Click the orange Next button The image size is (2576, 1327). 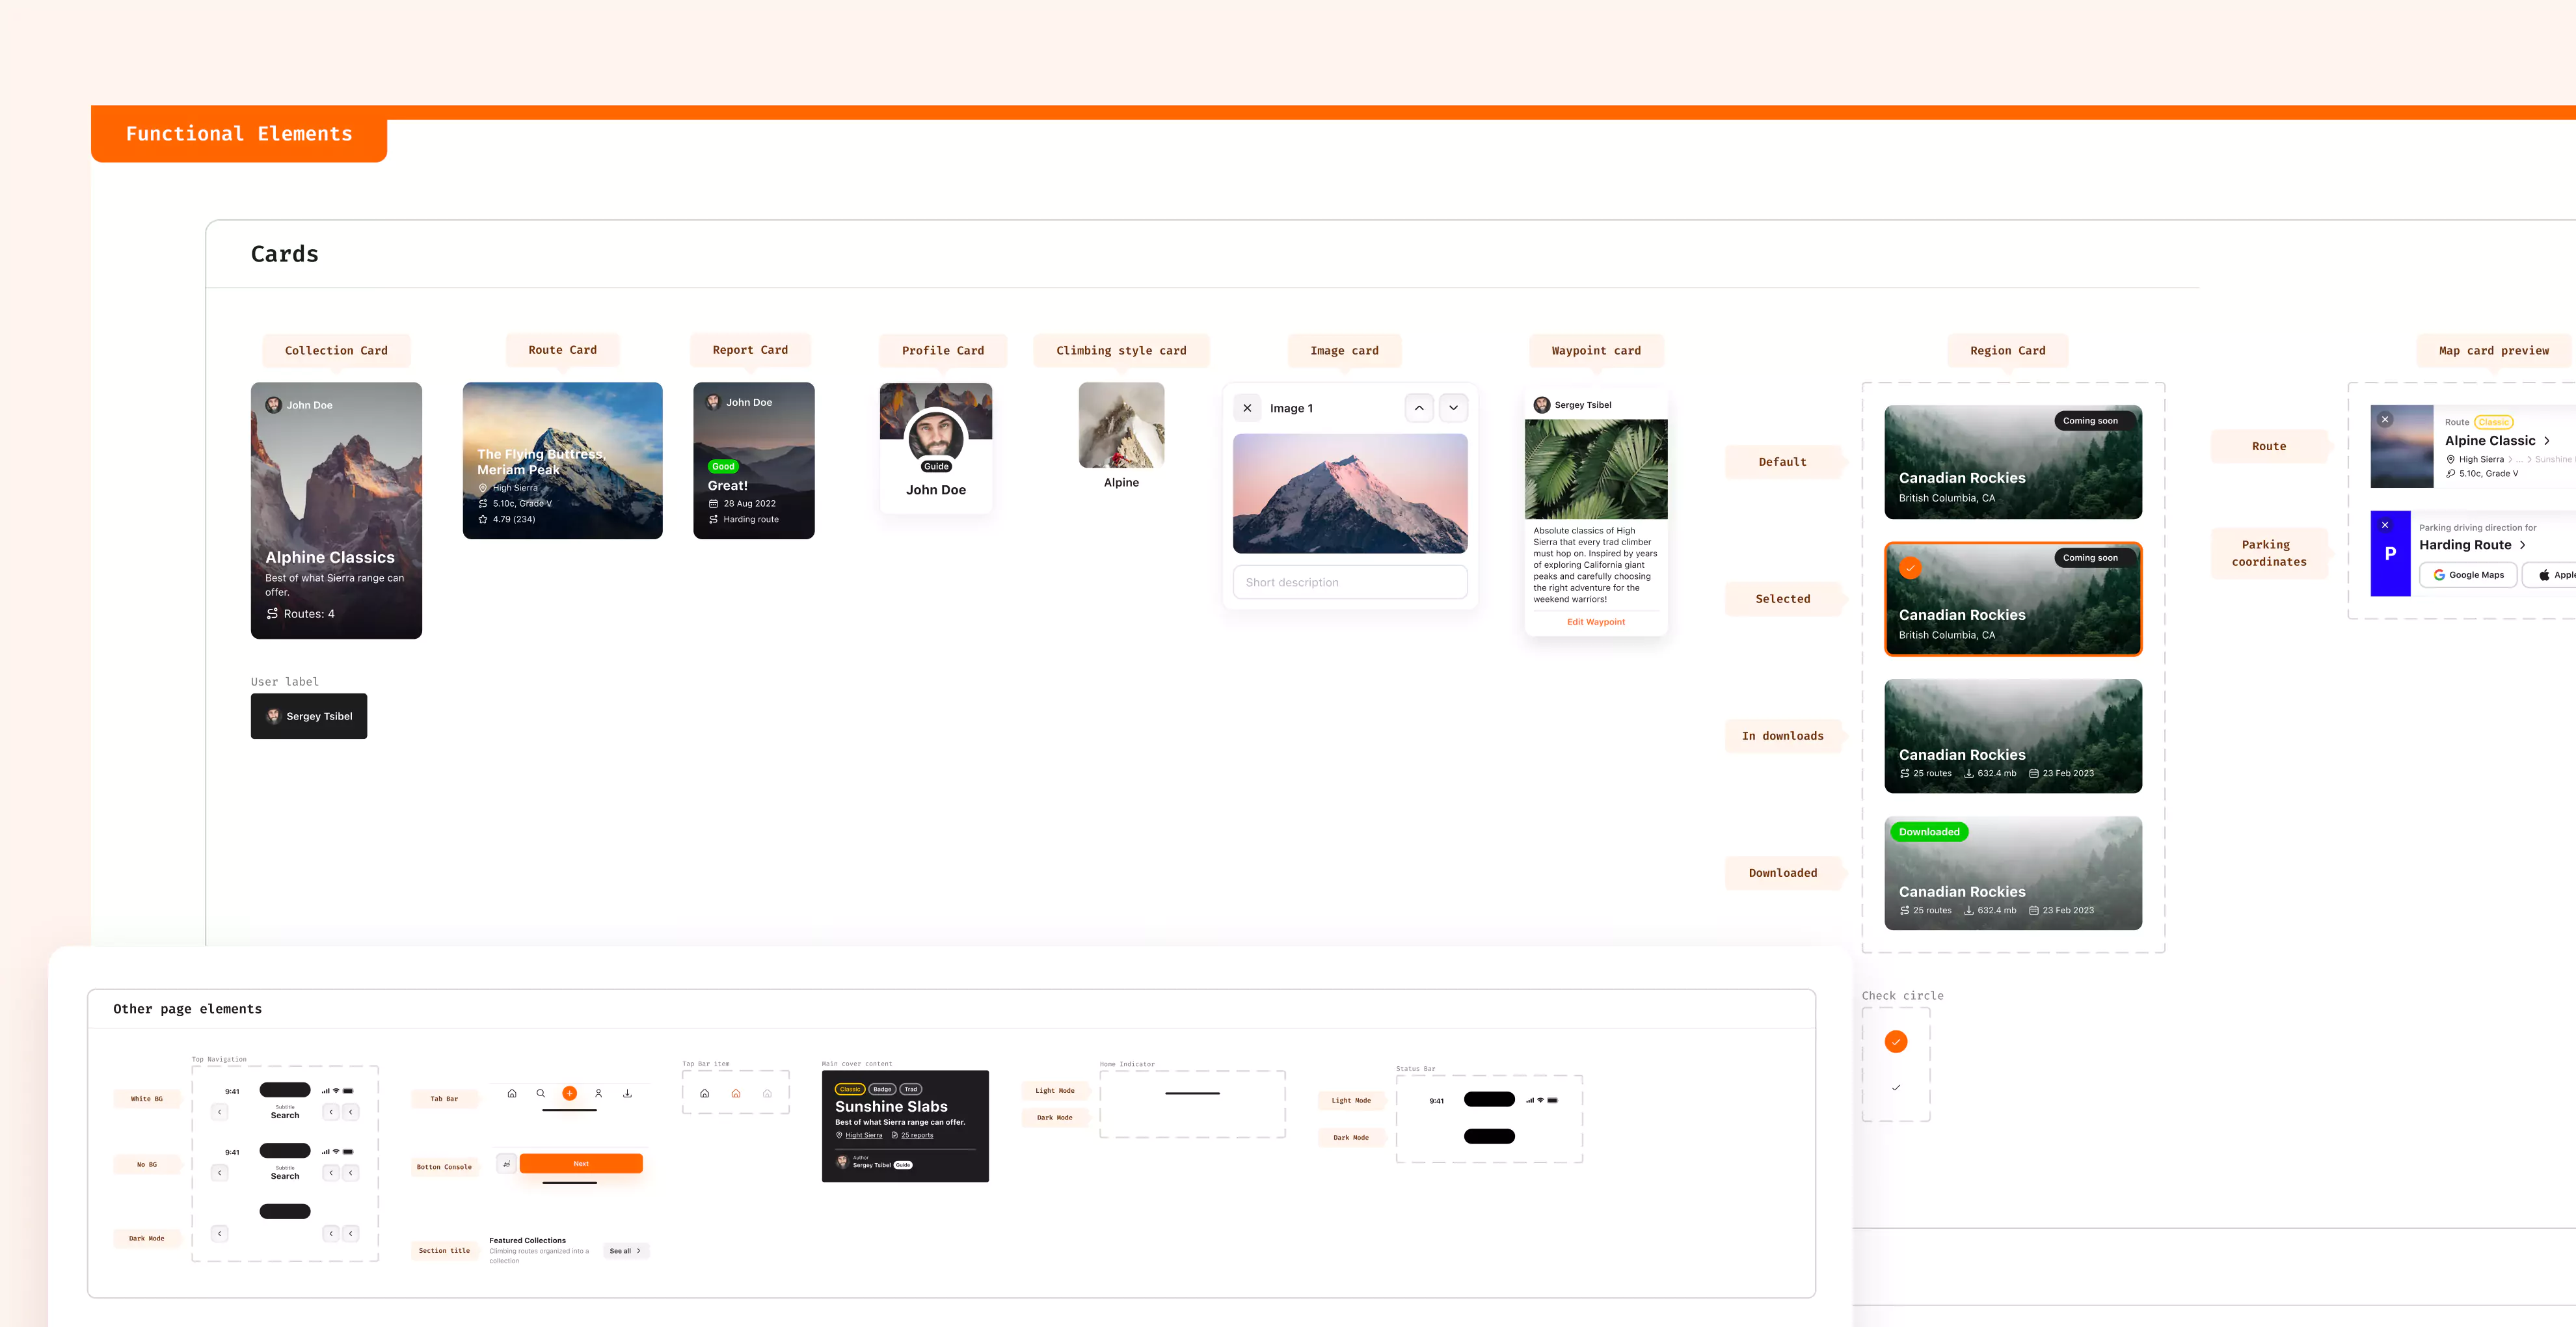[x=581, y=1163]
